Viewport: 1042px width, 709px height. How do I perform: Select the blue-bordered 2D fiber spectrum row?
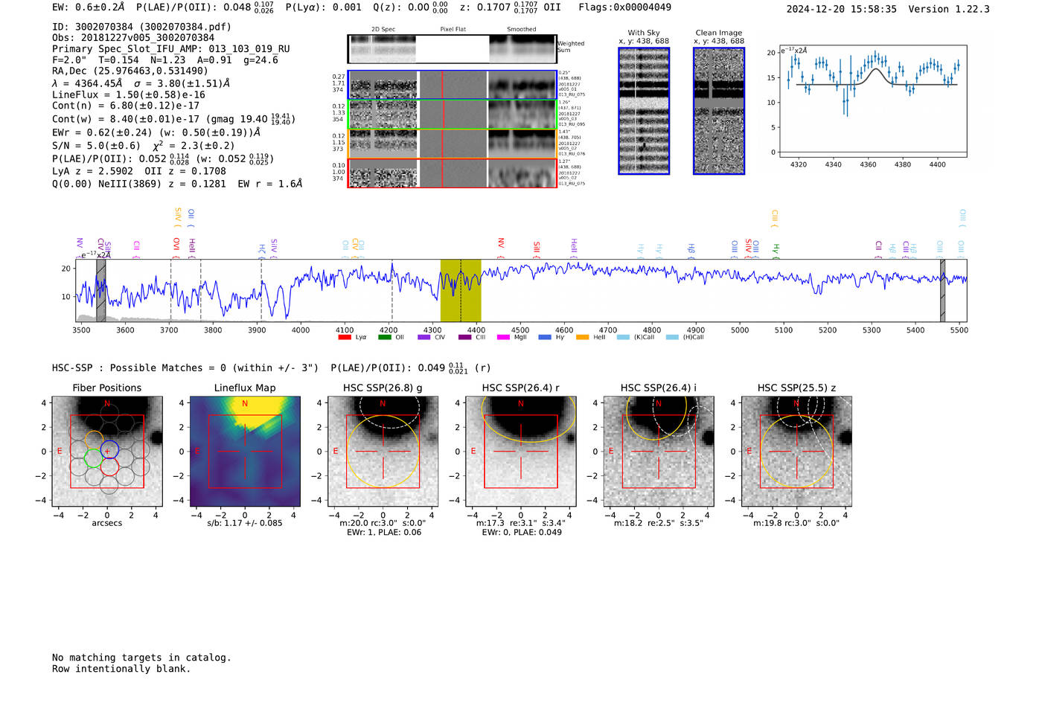[452, 85]
